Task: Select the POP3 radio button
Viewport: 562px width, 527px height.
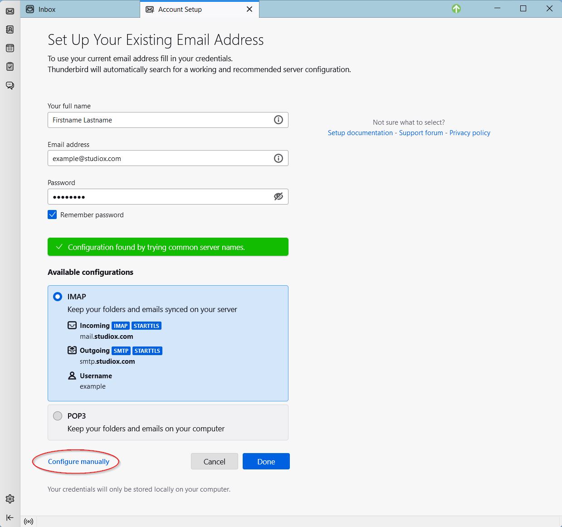Action: (58, 416)
